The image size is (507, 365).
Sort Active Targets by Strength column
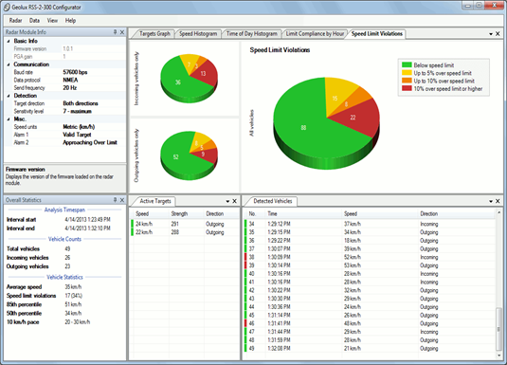tap(186, 214)
